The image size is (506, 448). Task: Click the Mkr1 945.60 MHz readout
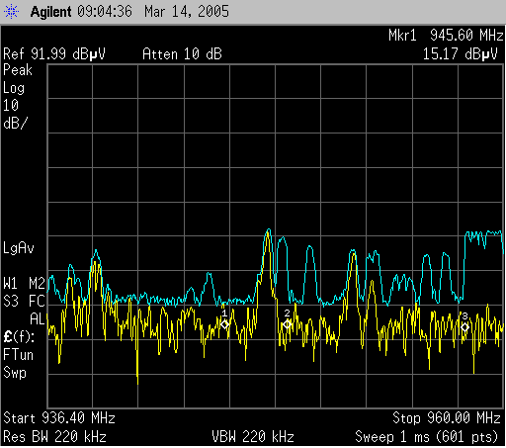coord(446,36)
